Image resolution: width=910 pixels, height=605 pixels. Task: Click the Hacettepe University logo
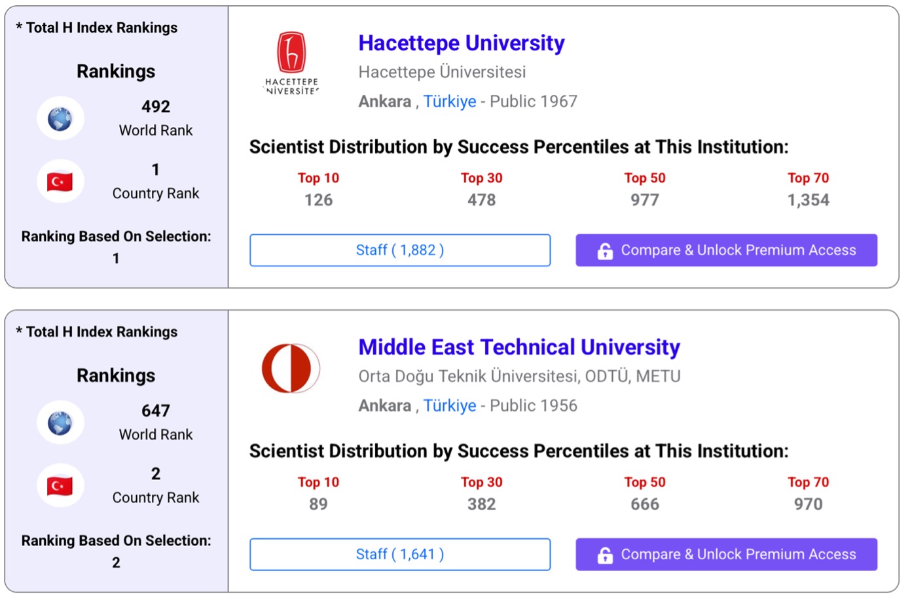pyautogui.click(x=291, y=63)
